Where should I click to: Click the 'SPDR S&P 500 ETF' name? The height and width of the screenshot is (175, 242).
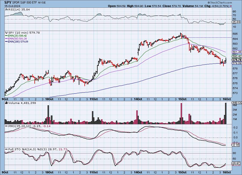coord(25,3)
